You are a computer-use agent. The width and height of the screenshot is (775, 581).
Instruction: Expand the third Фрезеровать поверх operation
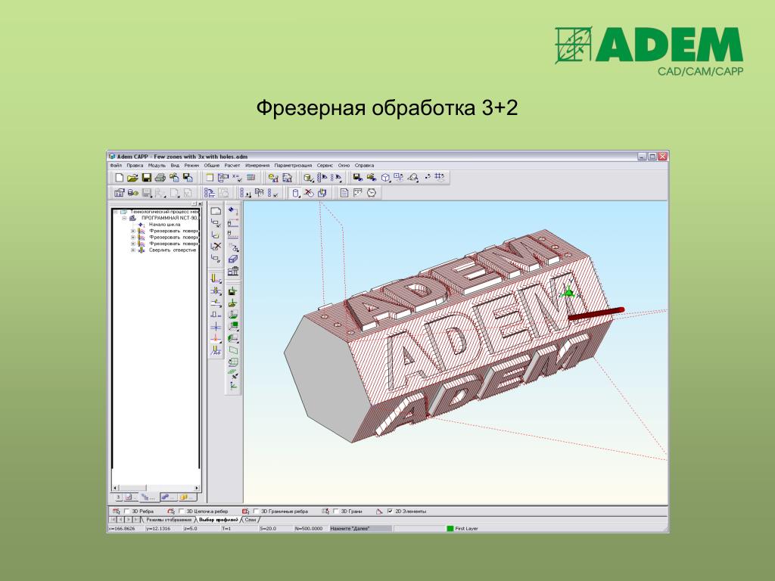(x=132, y=244)
